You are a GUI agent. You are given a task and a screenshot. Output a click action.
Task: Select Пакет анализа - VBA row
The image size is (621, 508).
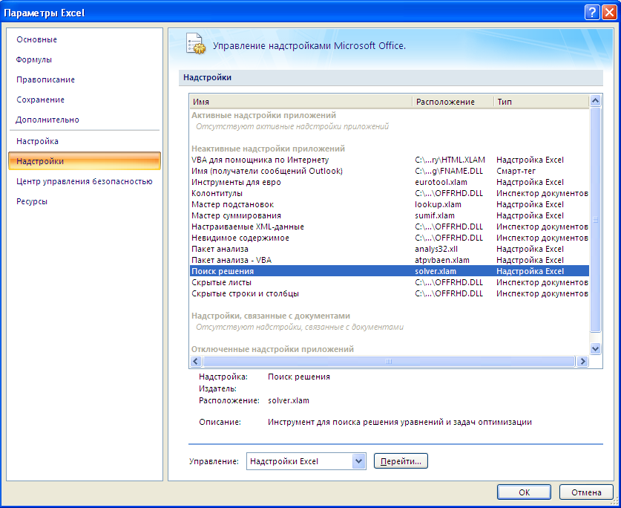pos(390,260)
